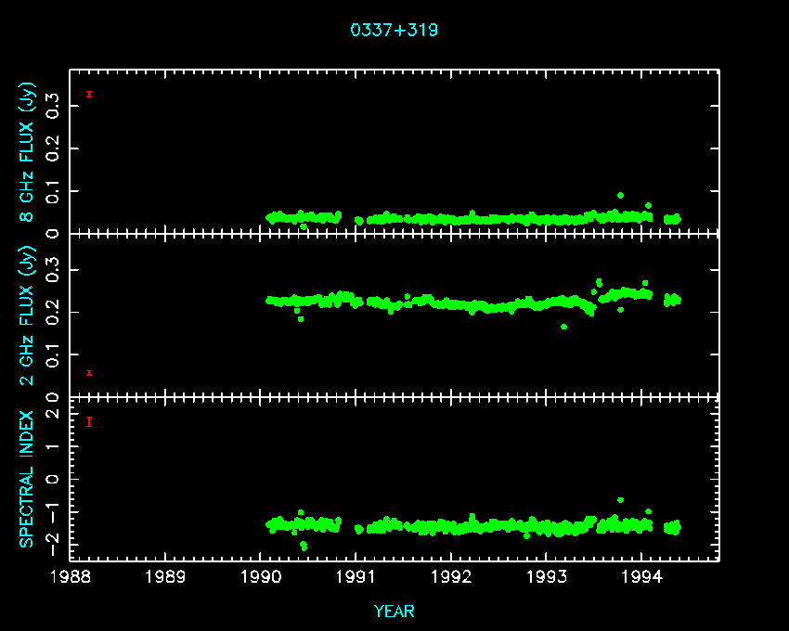This screenshot has width=789, height=631.
Task: Click the YEAR x-axis label
Action: tap(394, 612)
